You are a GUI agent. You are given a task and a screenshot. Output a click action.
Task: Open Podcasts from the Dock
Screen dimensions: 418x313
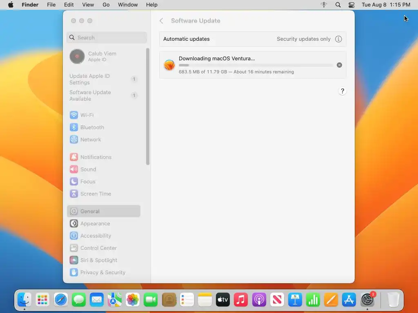pyautogui.click(x=259, y=300)
